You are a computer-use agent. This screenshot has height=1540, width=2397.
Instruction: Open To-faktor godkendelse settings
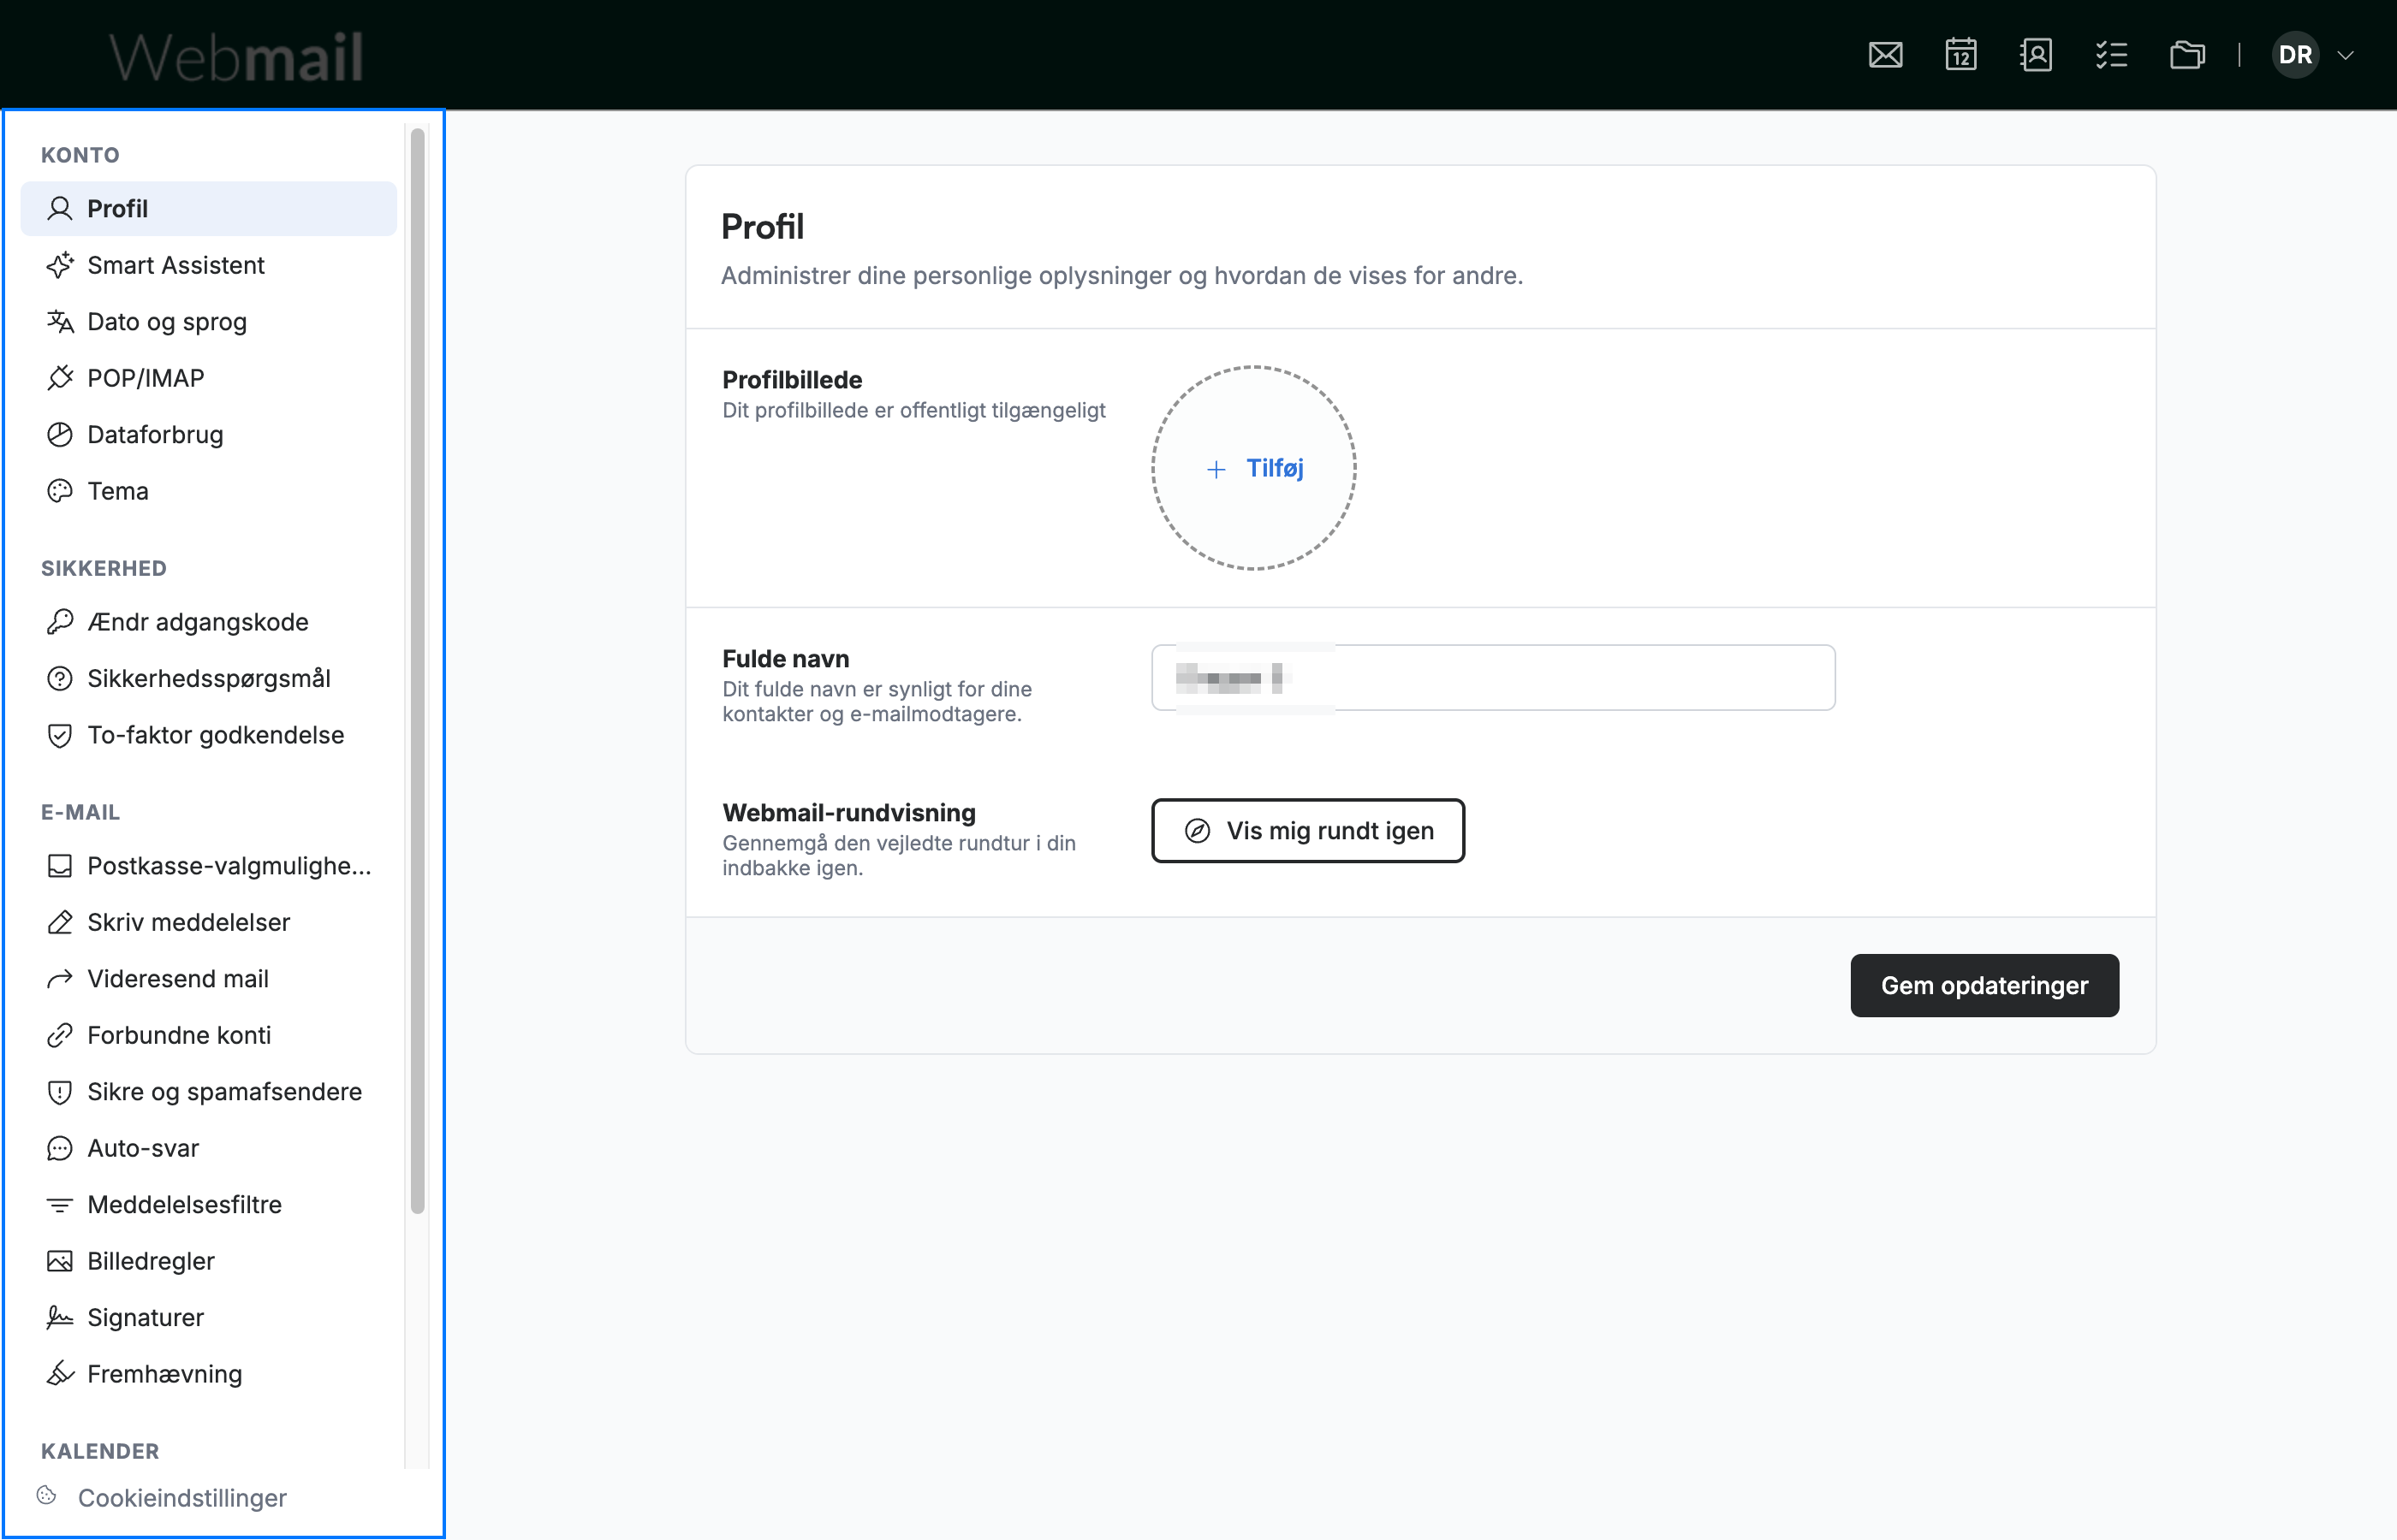pyautogui.click(x=208, y=735)
